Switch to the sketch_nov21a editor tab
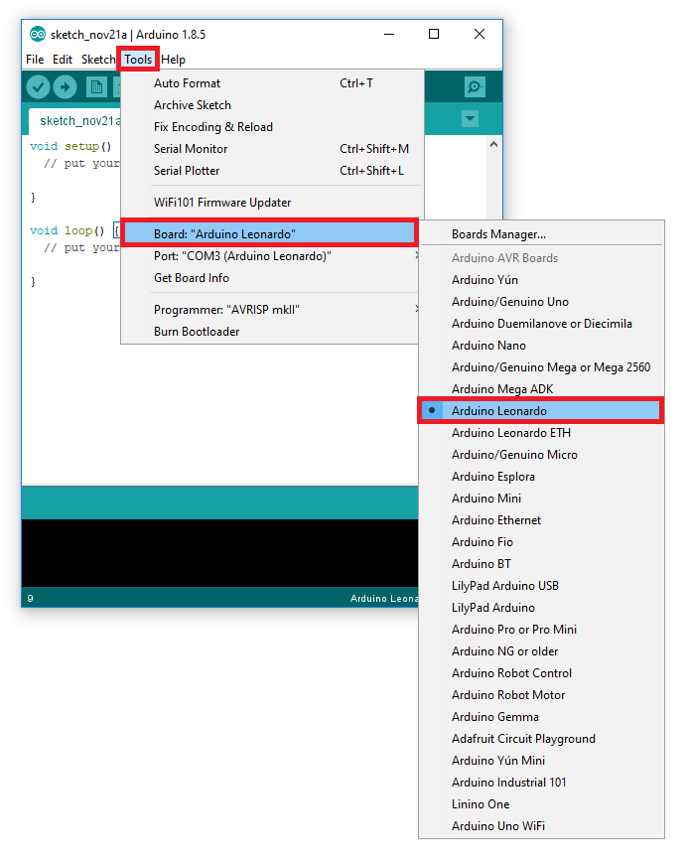 coord(74,121)
